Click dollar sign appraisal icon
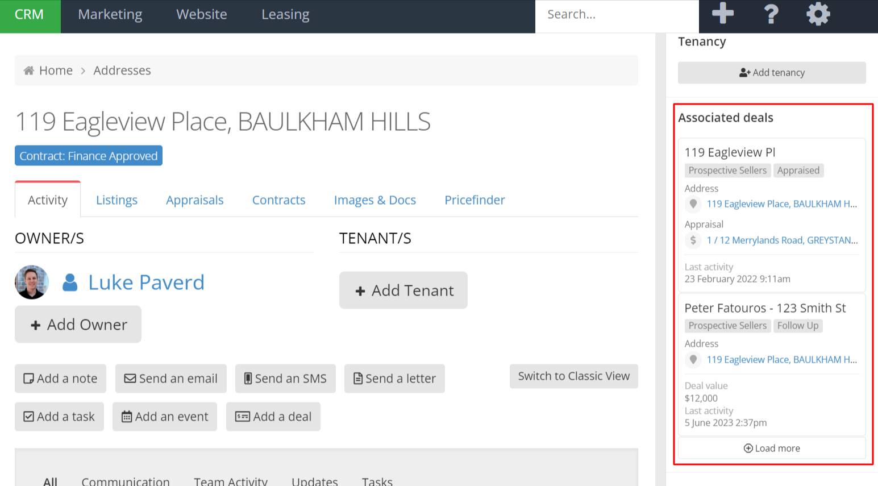The height and width of the screenshot is (486, 878). 693,240
